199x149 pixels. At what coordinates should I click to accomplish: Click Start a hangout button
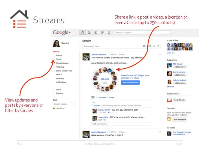(180, 120)
